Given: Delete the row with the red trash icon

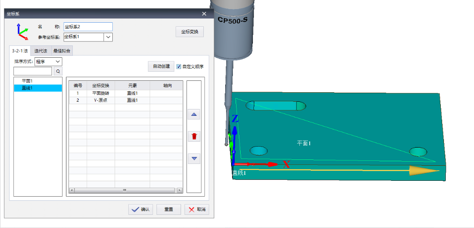Looking at the screenshot, I should point(194,137).
